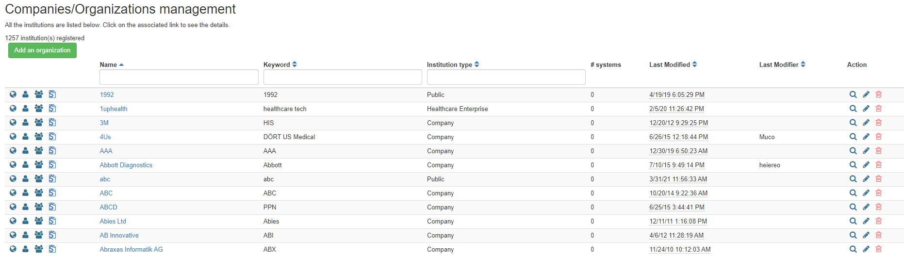This screenshot has width=904, height=256.
Task: Click the globe icon in the 1992 row
Action: pyautogui.click(x=13, y=95)
